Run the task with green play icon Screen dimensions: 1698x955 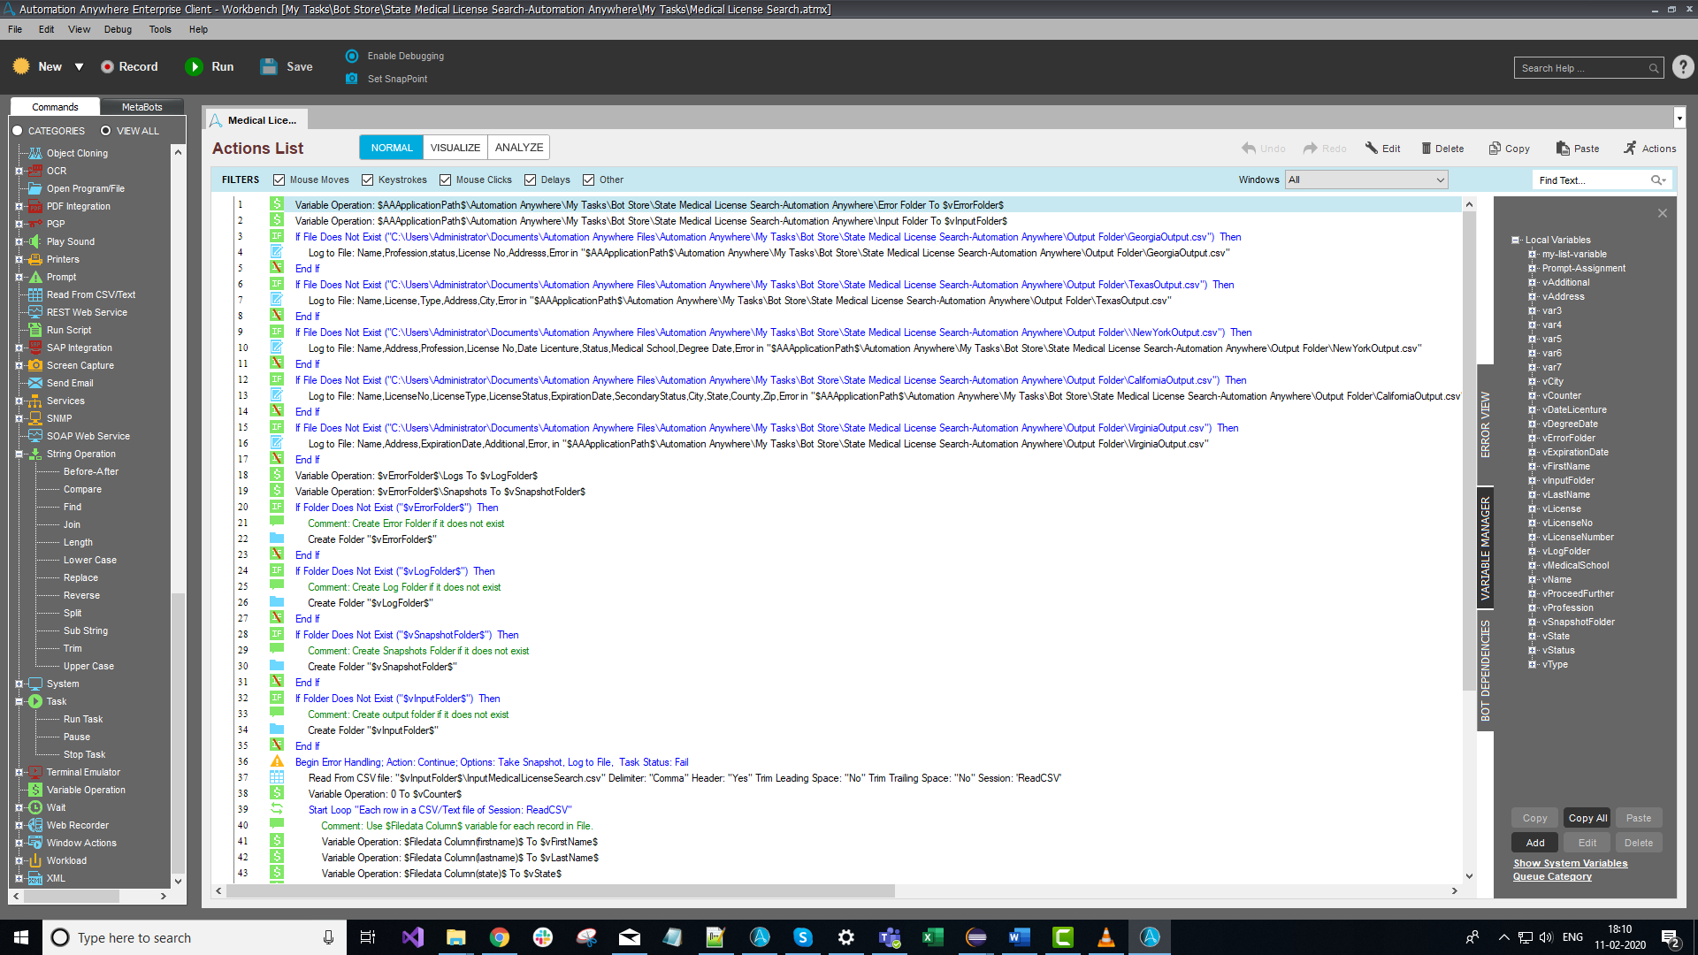pos(194,66)
